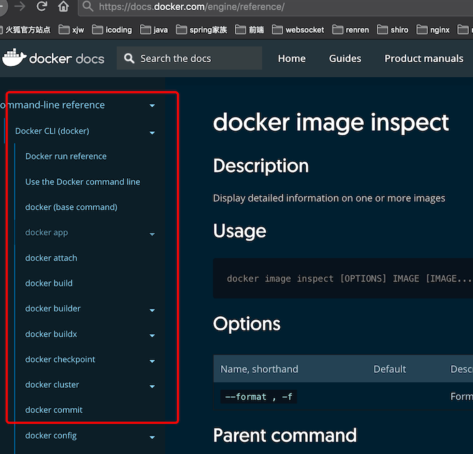This screenshot has width=473, height=454.
Task: Click the Display detailed information description text
Action: click(x=329, y=198)
